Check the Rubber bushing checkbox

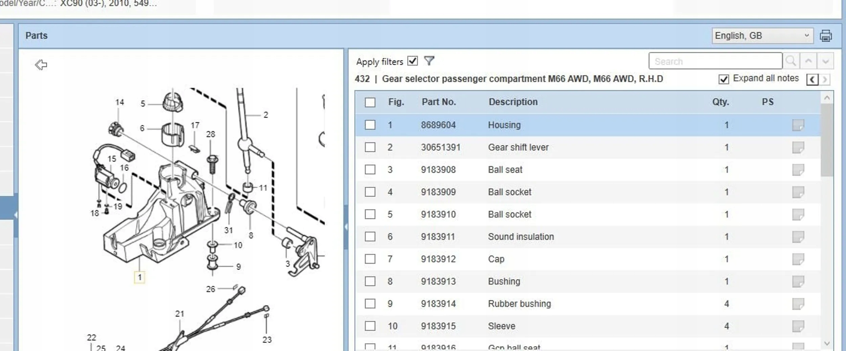point(370,304)
